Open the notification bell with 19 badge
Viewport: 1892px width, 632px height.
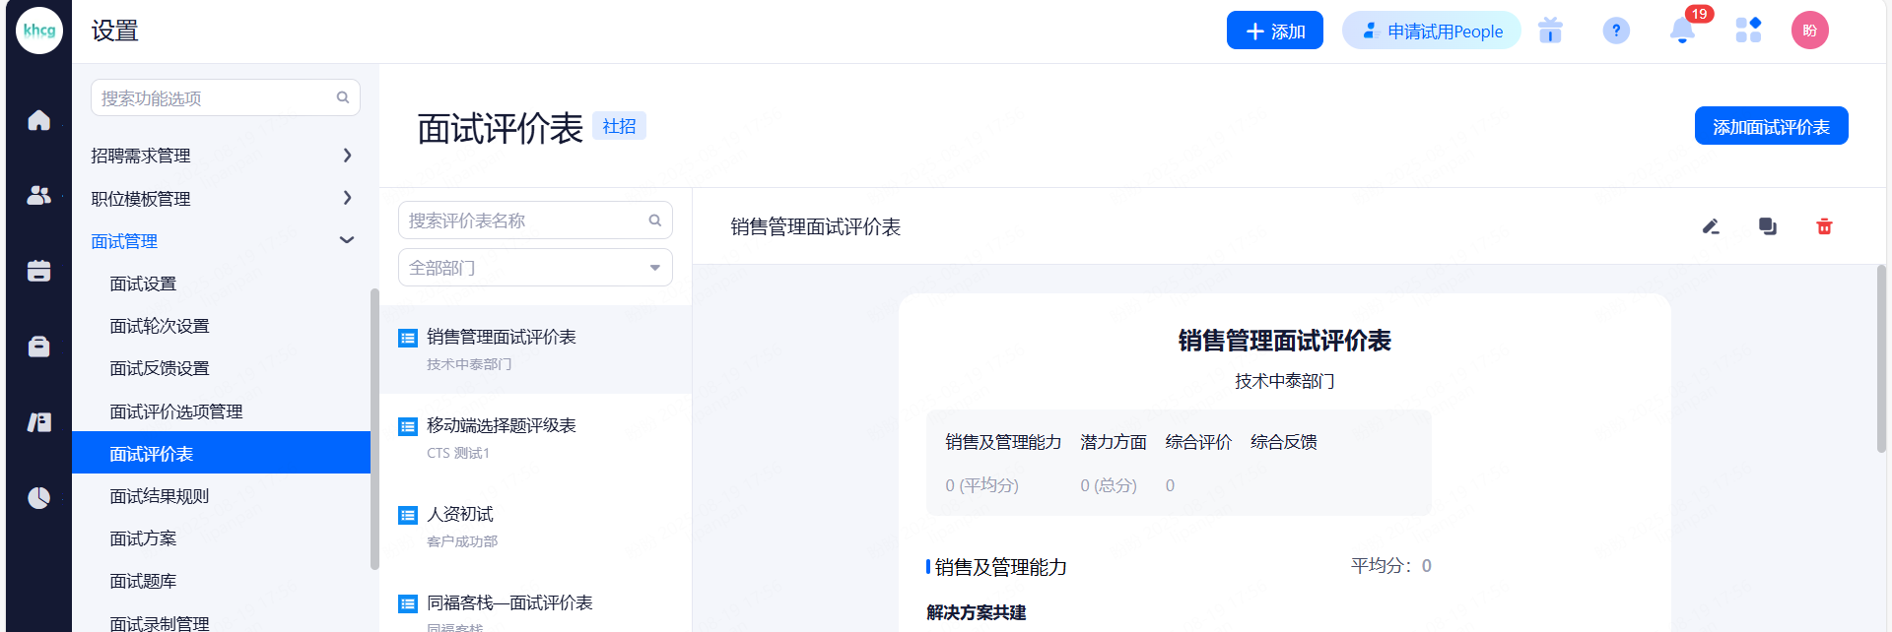[1682, 32]
